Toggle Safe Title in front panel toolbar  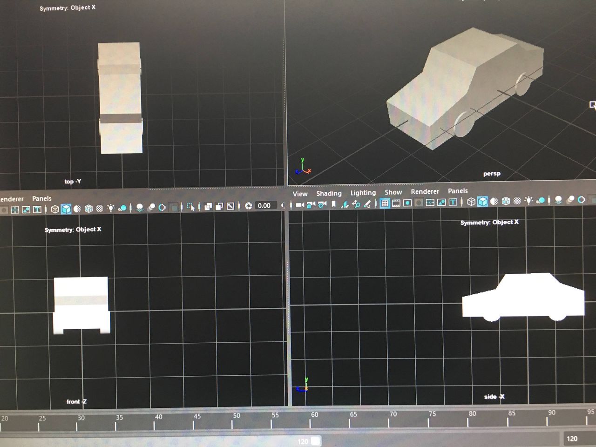37,210
